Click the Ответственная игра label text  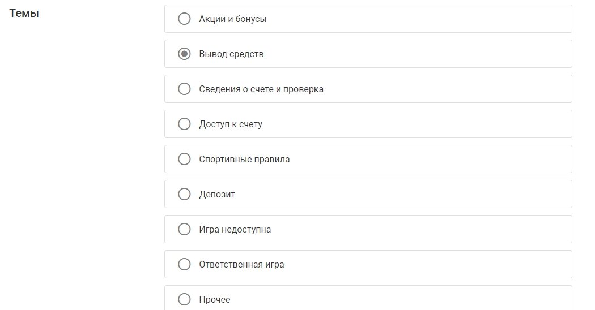(x=241, y=265)
